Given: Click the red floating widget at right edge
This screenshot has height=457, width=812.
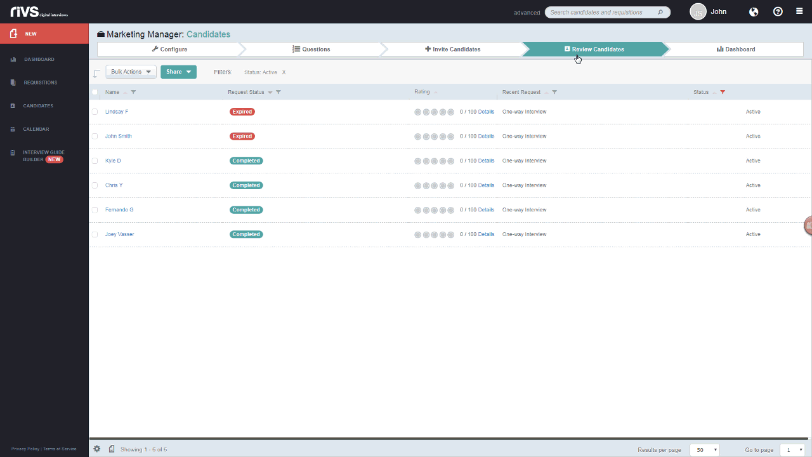Looking at the screenshot, I should pyautogui.click(x=808, y=225).
